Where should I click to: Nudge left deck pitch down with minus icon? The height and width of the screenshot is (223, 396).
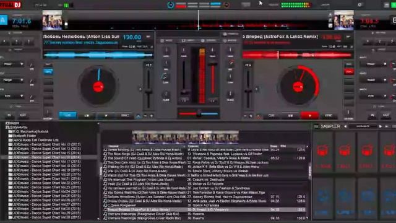145,116
